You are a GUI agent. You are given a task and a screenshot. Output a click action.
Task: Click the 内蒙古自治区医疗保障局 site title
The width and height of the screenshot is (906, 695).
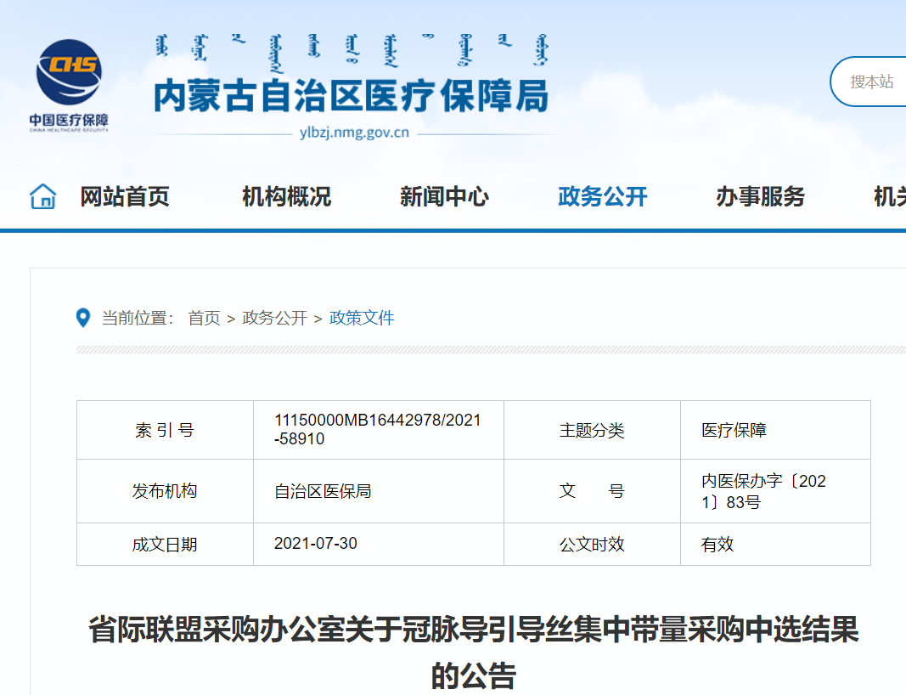point(351,96)
